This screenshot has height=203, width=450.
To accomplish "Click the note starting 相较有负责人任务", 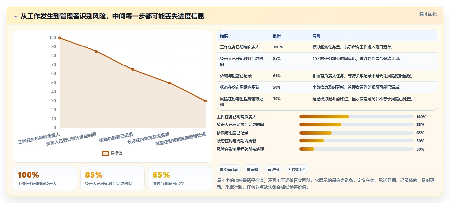I will tap(363, 76).
